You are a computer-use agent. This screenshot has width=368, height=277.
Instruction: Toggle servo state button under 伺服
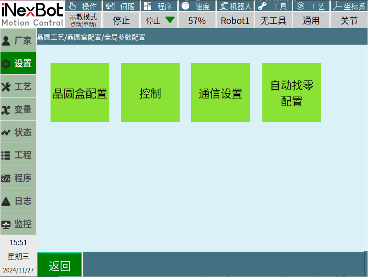[x=121, y=21]
